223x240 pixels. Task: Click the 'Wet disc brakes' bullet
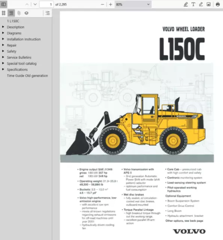click(x=134, y=195)
